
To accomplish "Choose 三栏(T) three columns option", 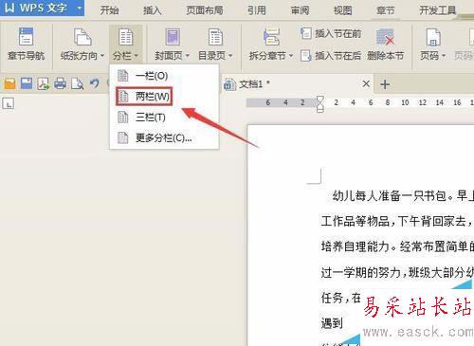I will point(141,118).
